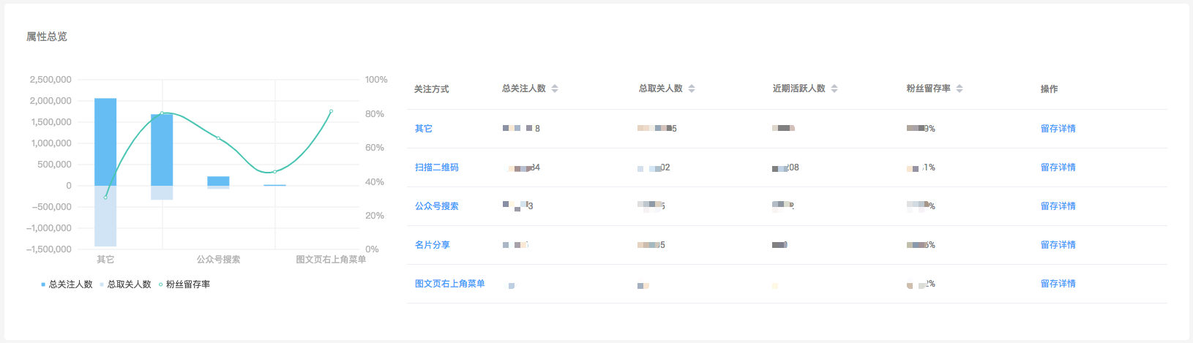Toggle 粉丝留存率 legend series

(184, 284)
